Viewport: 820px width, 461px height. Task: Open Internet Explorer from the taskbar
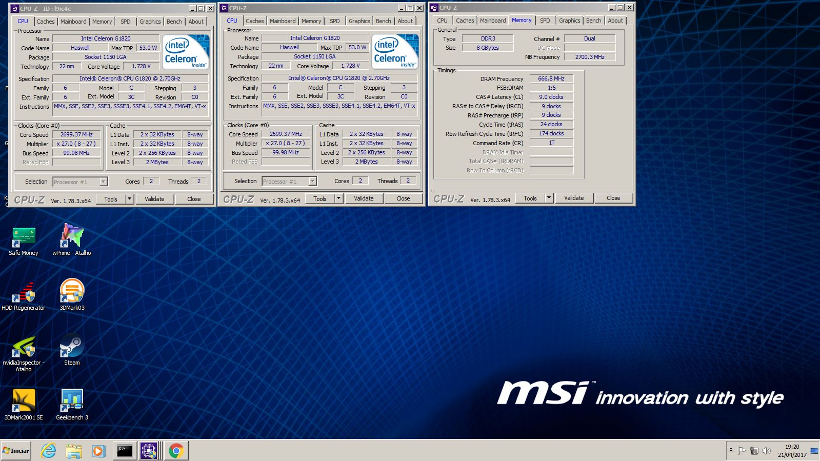[49, 451]
